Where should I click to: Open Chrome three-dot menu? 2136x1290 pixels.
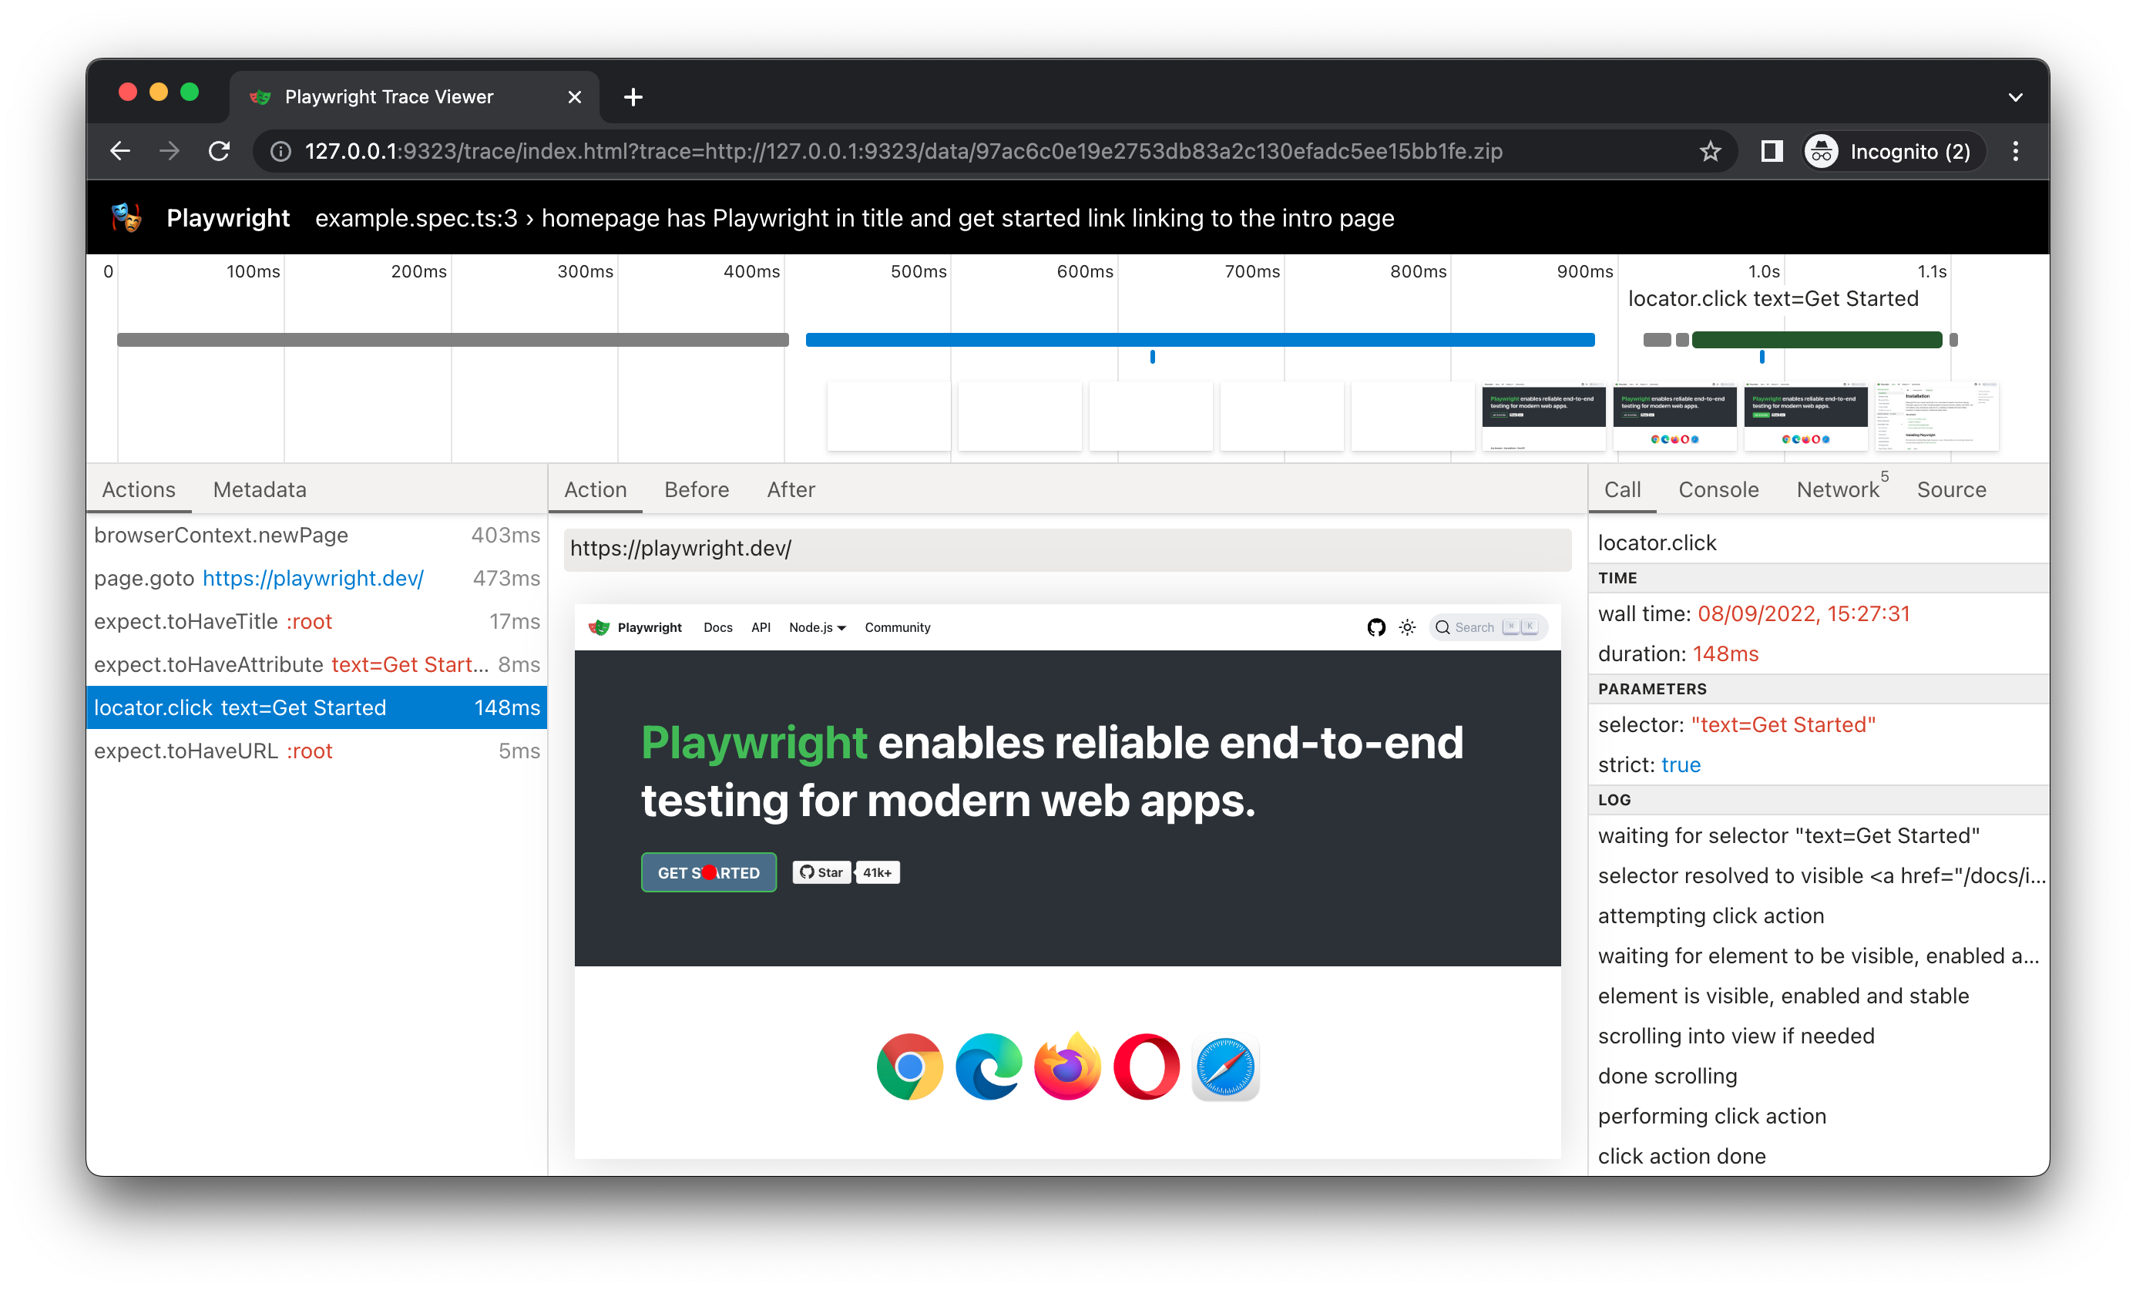pos(2016,152)
